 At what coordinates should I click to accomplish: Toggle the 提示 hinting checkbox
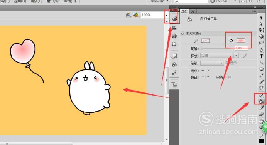pyautogui.click(x=227, y=63)
